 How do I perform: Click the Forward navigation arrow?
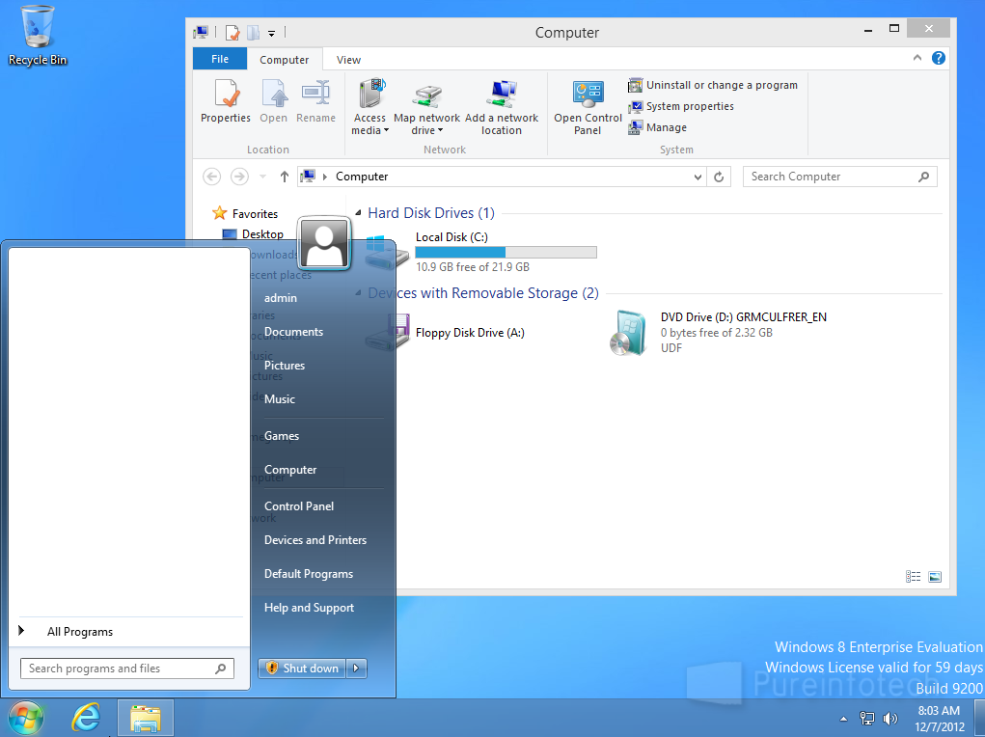click(239, 177)
